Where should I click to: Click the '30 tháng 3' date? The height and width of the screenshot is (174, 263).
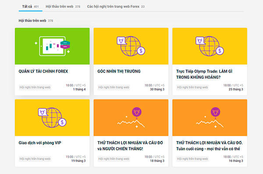pos(157,89)
